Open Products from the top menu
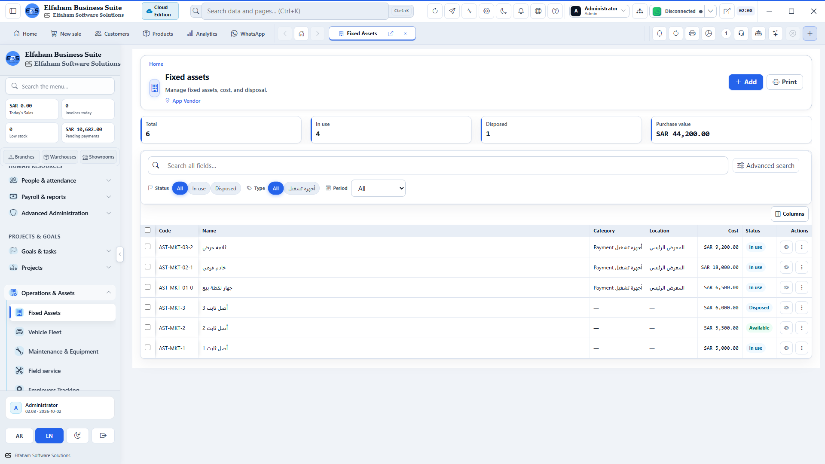The width and height of the screenshot is (825, 464). click(158, 34)
